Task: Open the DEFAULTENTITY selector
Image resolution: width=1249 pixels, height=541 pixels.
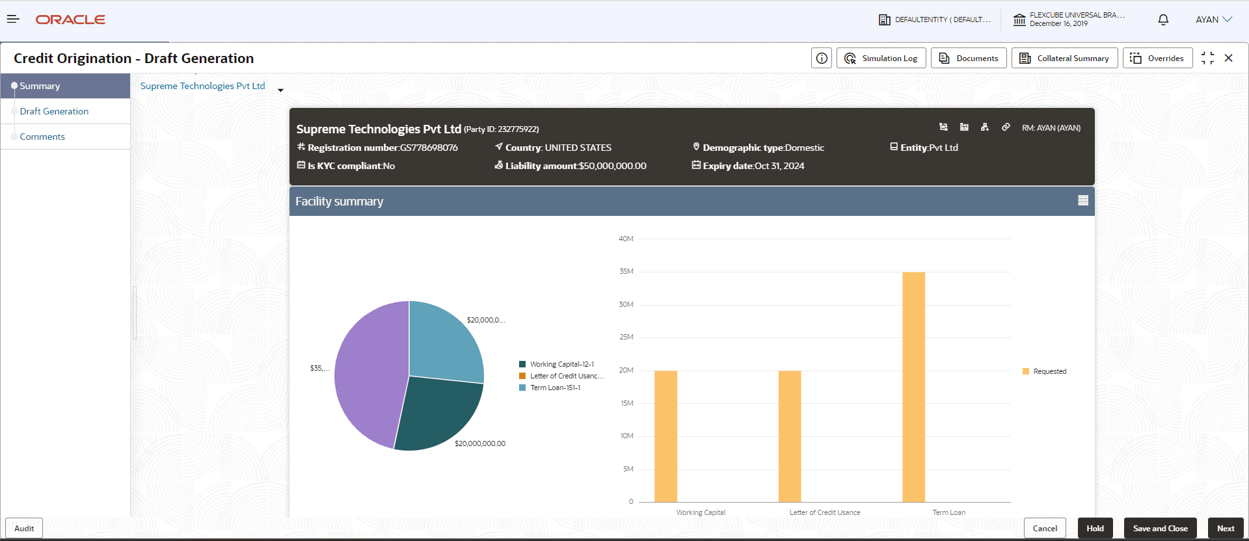Action: (x=935, y=20)
